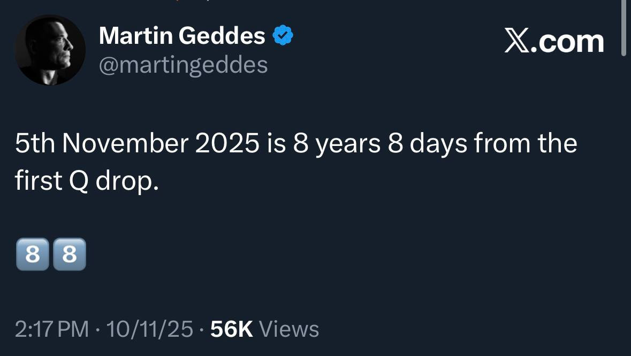Click Martin Geddes's profile avatar photo
This screenshot has width=631, height=356.
50,50
